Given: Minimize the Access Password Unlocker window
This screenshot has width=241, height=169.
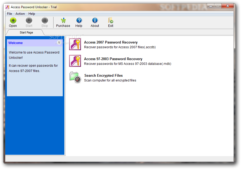Looking at the screenshot, I should [x=211, y=6].
